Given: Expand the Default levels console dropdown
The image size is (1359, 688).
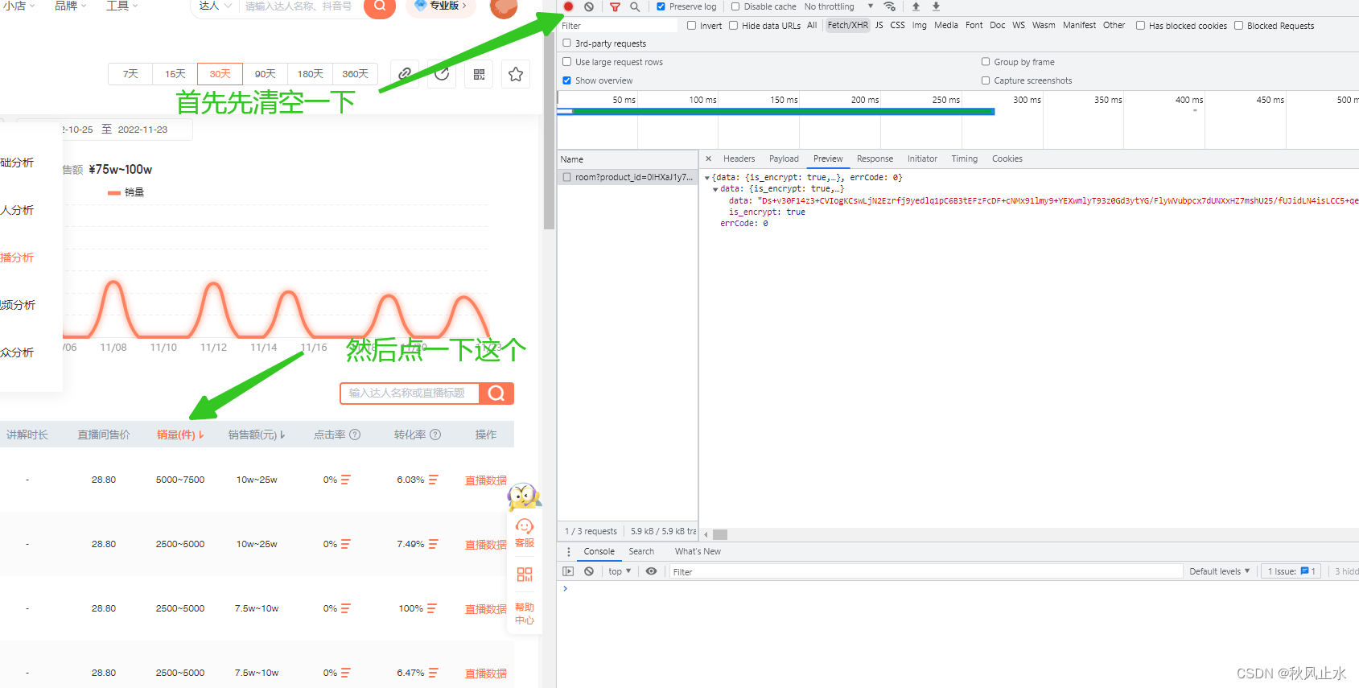Looking at the screenshot, I should click(x=1220, y=571).
